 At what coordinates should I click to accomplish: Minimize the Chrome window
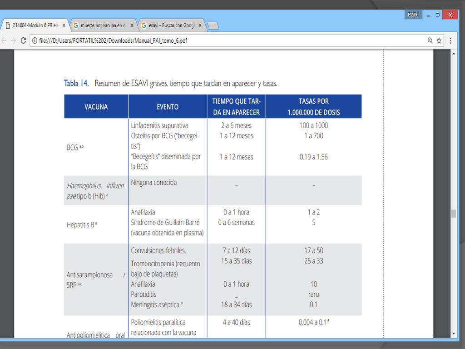pos(428,15)
